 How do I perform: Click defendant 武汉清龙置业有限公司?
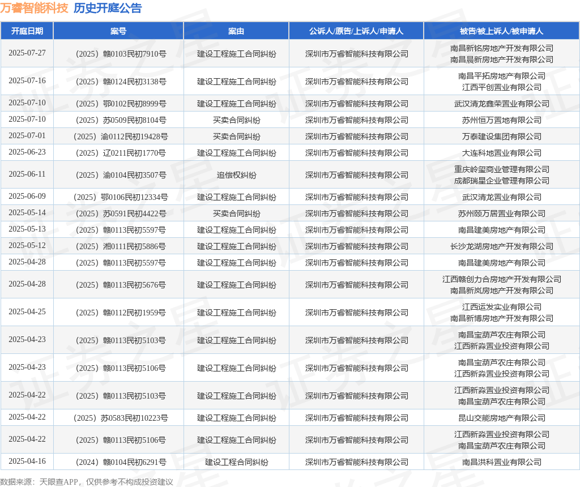(502, 198)
